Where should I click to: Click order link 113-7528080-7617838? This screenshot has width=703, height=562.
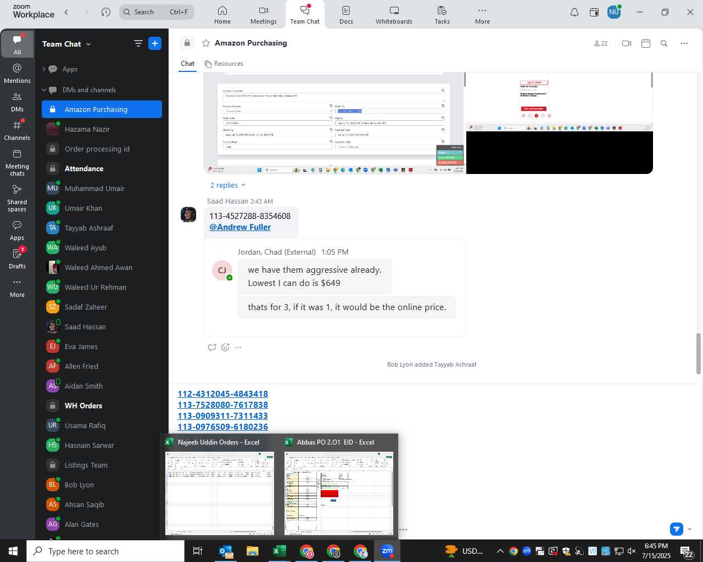point(223,405)
